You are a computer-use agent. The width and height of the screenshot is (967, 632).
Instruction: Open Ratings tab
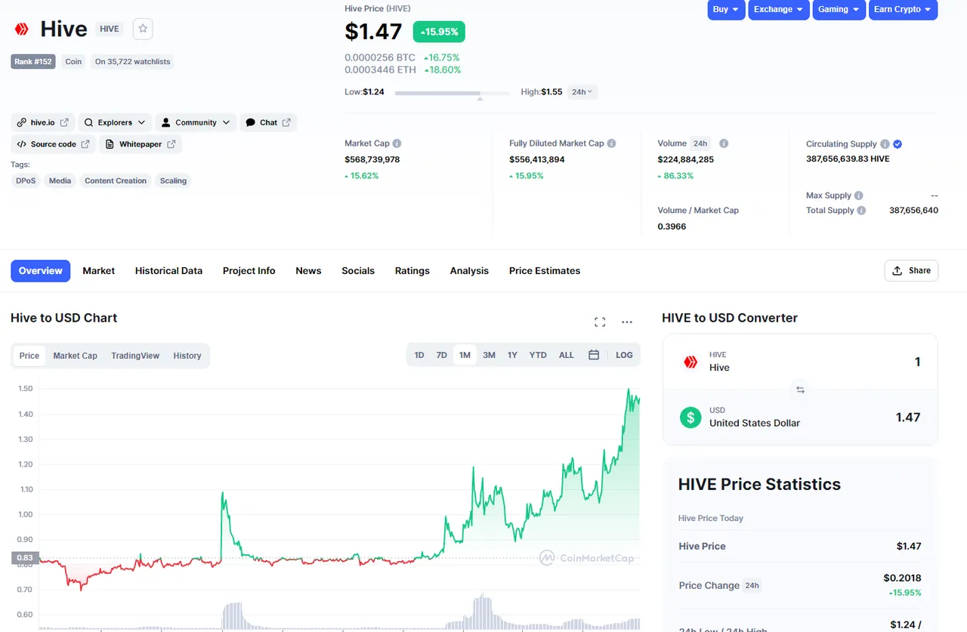point(412,271)
